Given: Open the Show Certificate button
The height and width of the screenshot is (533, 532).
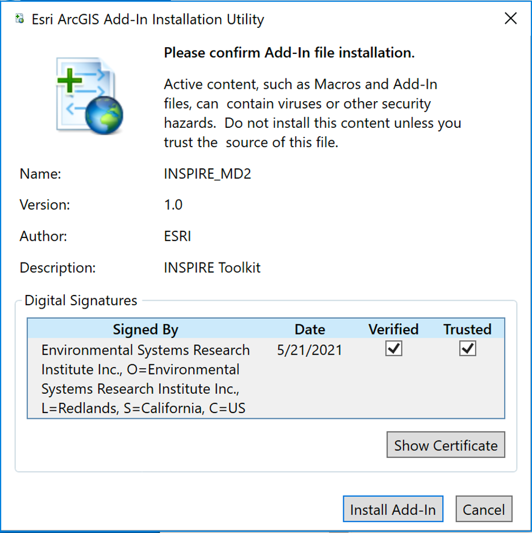Looking at the screenshot, I should (446, 445).
